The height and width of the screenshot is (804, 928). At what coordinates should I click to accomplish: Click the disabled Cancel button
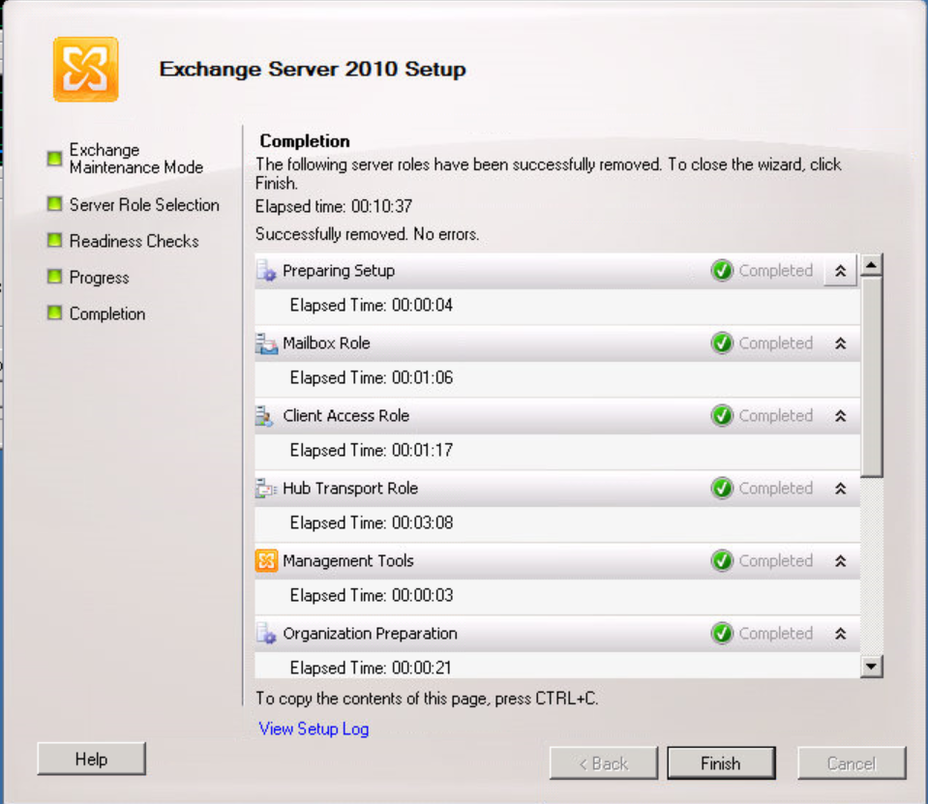click(852, 763)
